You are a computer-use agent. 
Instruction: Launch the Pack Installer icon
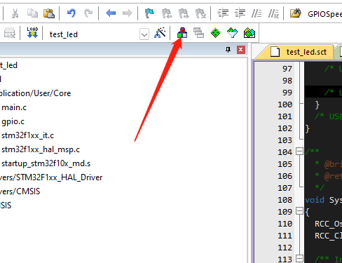point(249,33)
